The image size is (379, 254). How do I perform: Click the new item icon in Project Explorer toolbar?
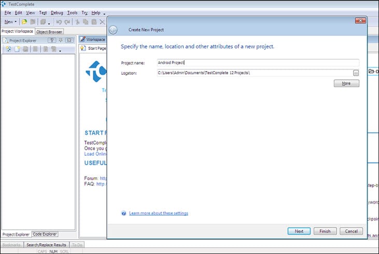pos(17,49)
